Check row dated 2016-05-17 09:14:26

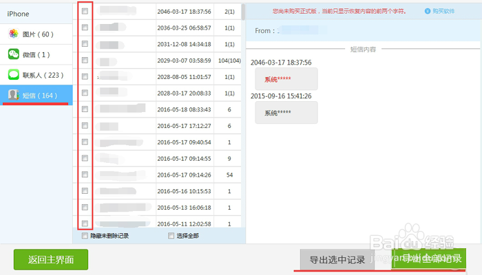point(85,175)
